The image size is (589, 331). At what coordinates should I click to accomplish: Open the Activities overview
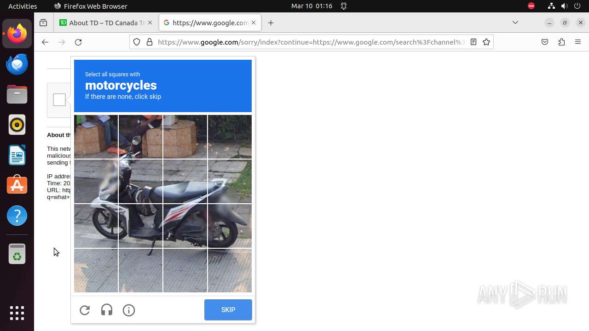click(x=23, y=6)
